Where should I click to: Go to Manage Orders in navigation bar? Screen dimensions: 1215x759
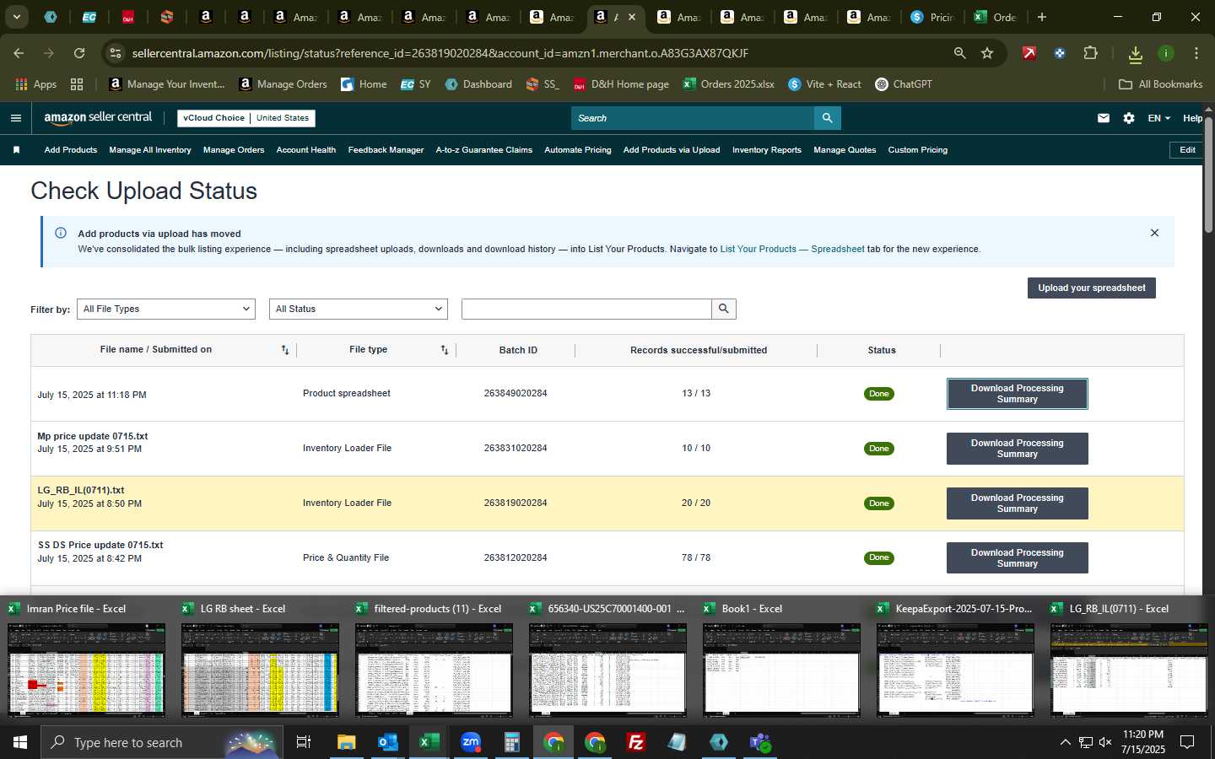point(234,150)
